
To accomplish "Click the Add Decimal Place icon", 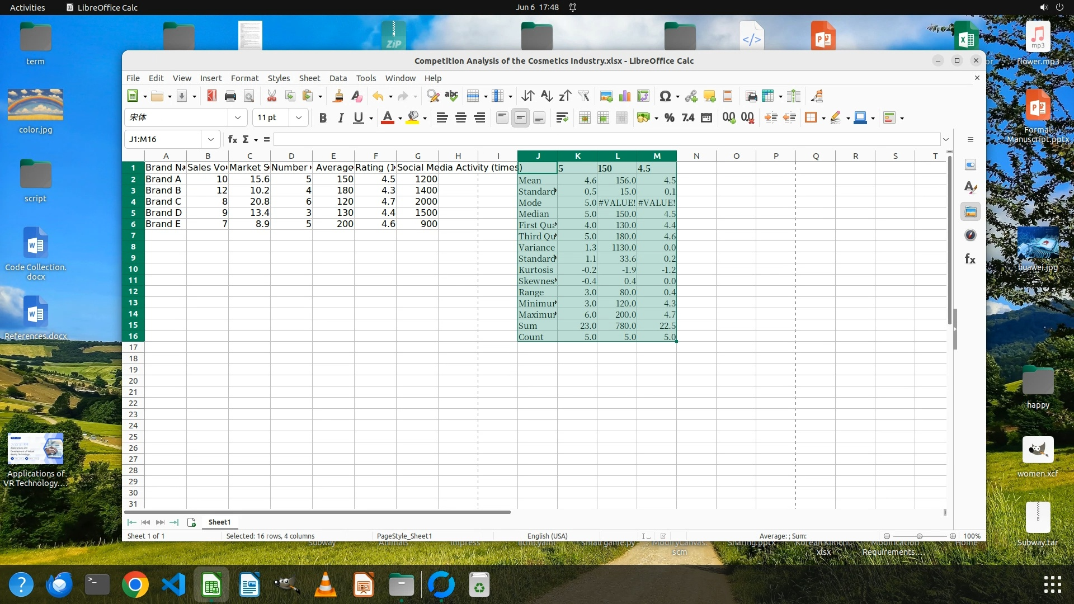I will (728, 118).
